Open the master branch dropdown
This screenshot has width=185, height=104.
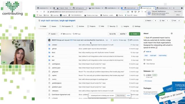(53, 34)
